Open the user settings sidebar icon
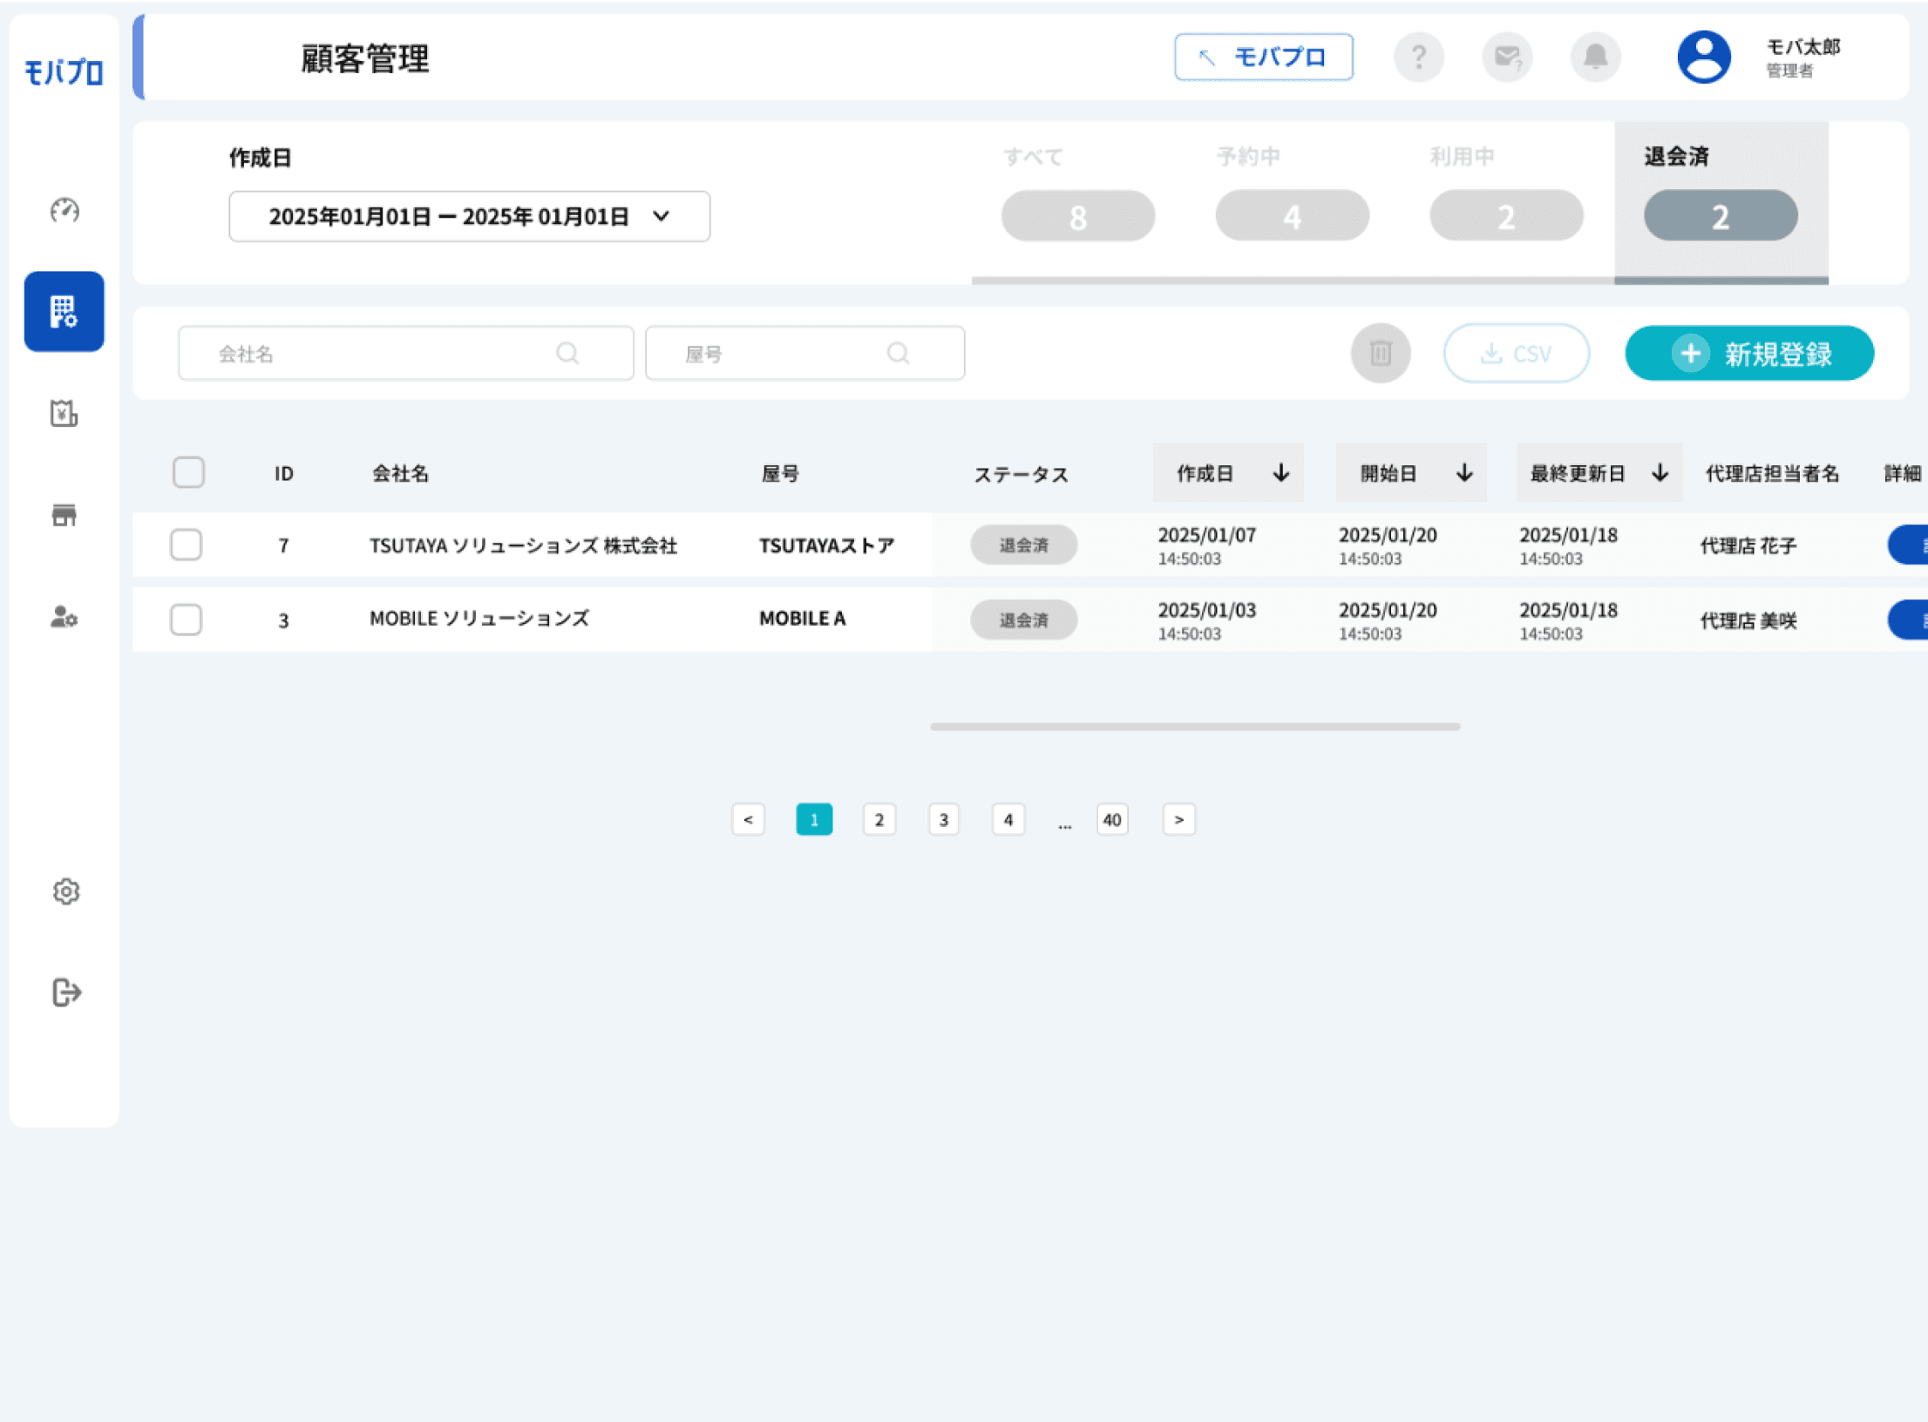 coord(64,617)
